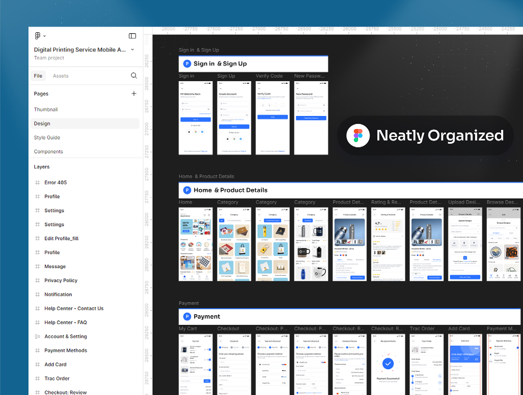Select the Help Center - FAQ layer

click(x=65, y=322)
